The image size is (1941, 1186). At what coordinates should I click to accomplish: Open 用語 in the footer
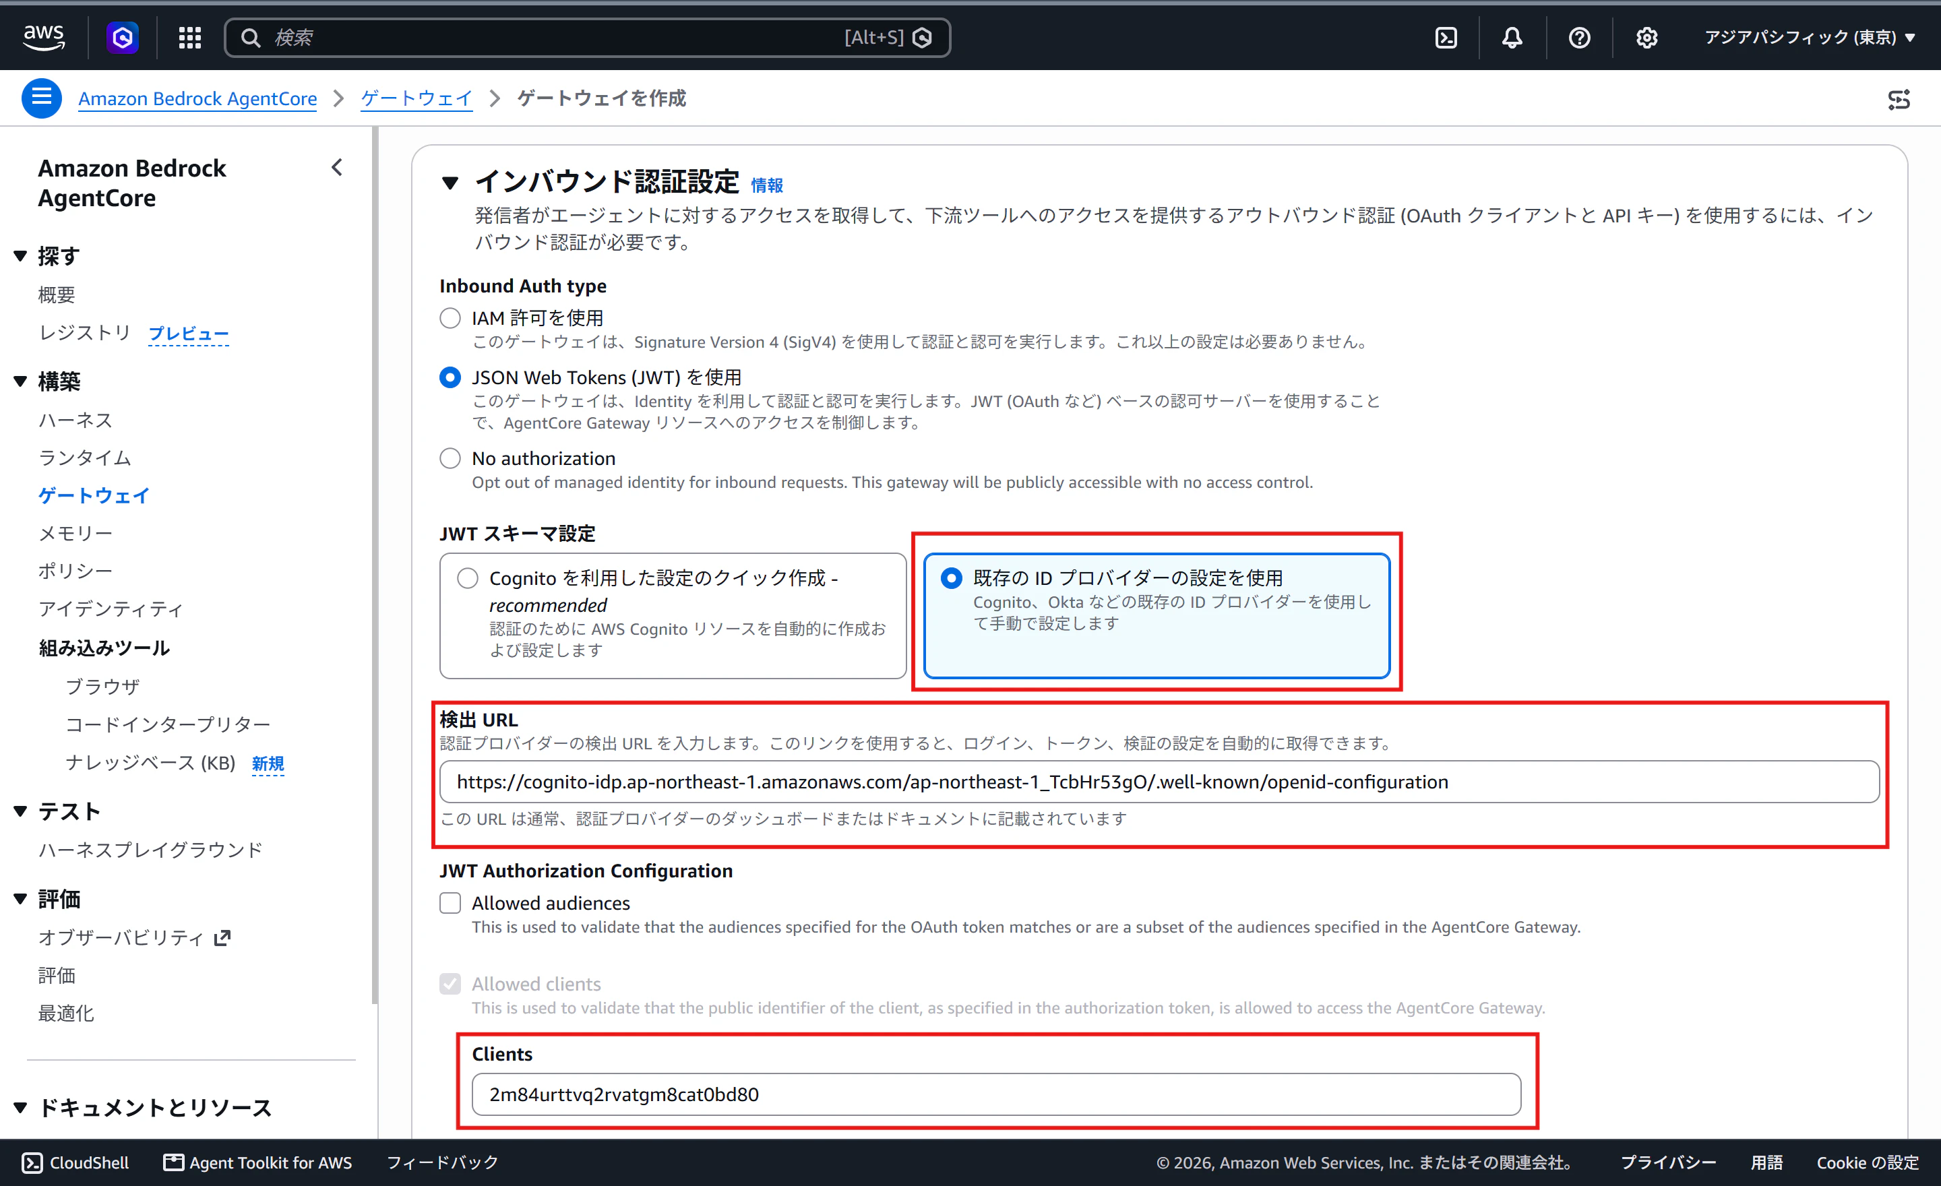point(1767,1162)
